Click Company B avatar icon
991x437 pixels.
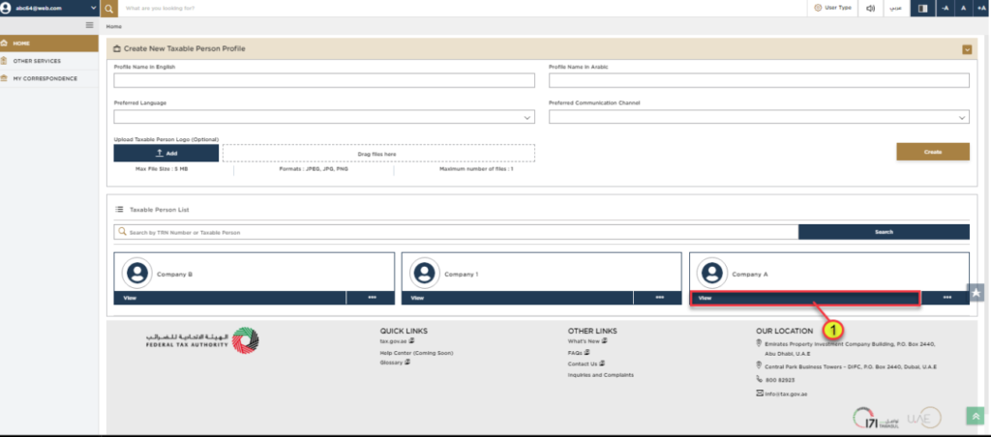click(137, 274)
